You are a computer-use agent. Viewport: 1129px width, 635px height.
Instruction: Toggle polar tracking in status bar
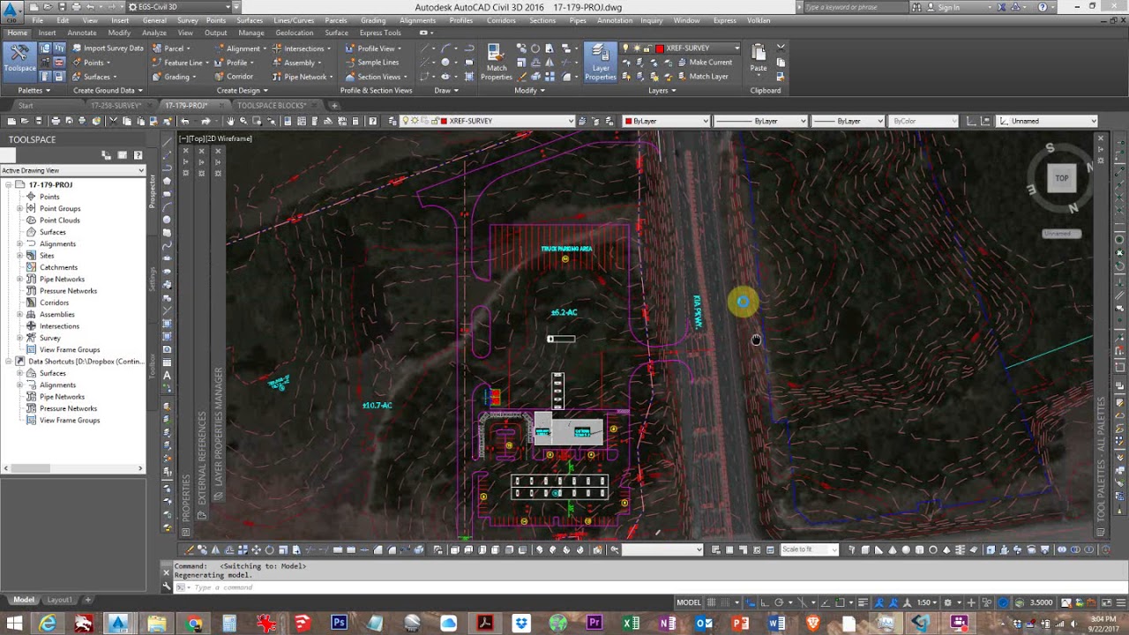click(x=778, y=603)
